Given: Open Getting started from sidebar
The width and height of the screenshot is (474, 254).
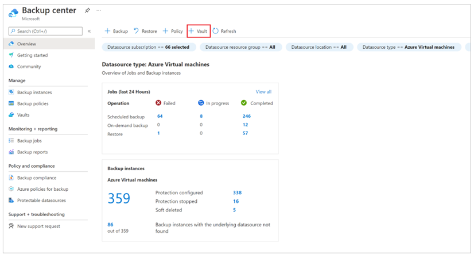Looking at the screenshot, I should pos(32,55).
